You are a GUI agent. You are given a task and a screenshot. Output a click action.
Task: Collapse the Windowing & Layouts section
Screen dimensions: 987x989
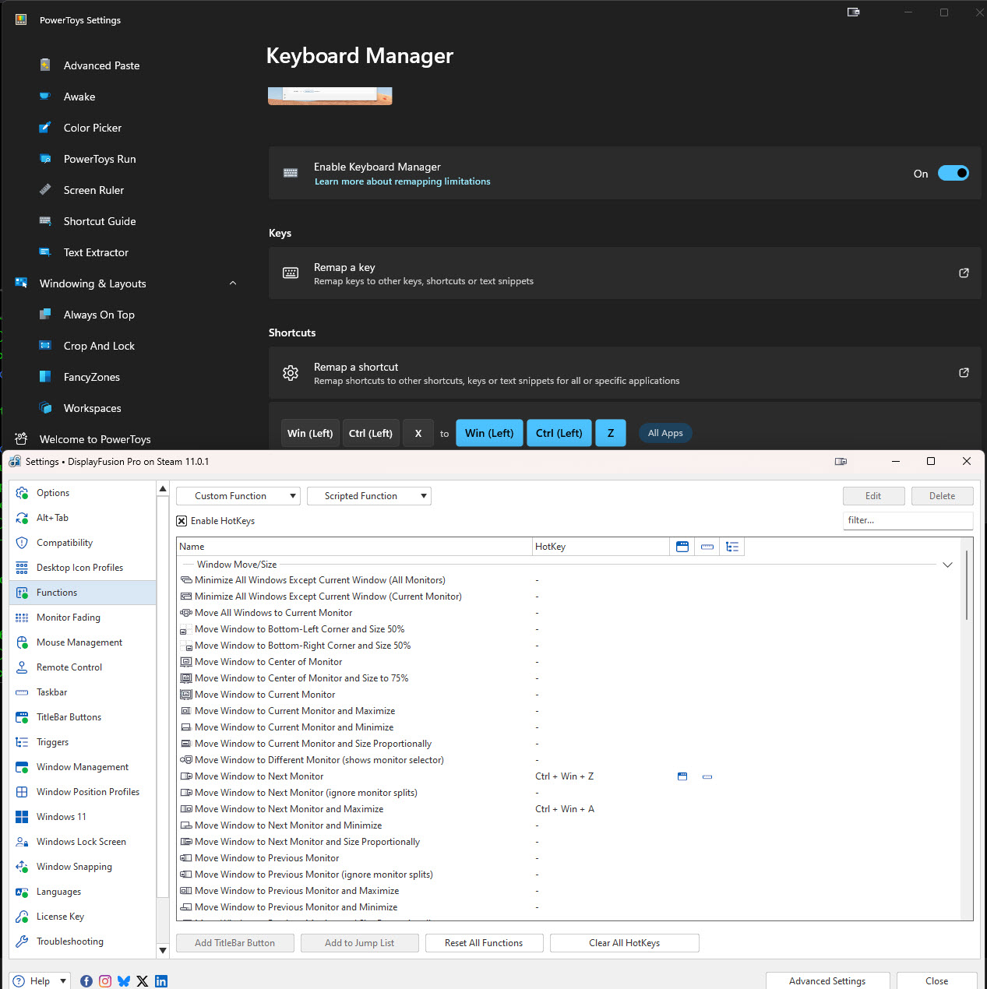coord(232,283)
